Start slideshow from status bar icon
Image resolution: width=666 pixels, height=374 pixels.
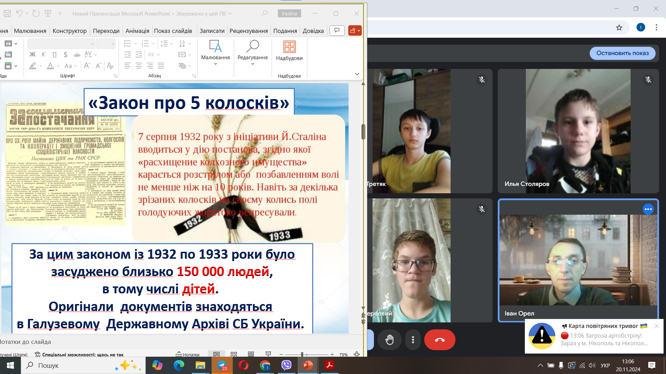coord(268,354)
